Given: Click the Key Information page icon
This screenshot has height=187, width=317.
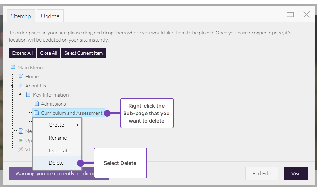Looking at the screenshot, I should (29, 95).
